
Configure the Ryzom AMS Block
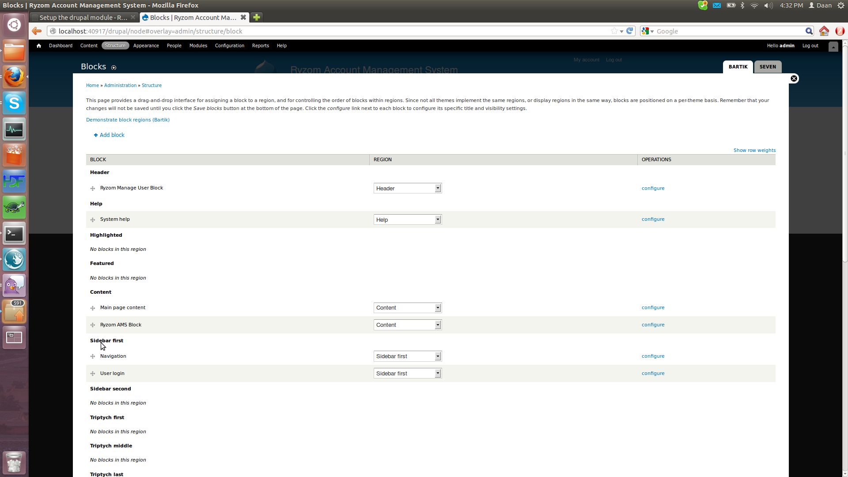click(653, 325)
